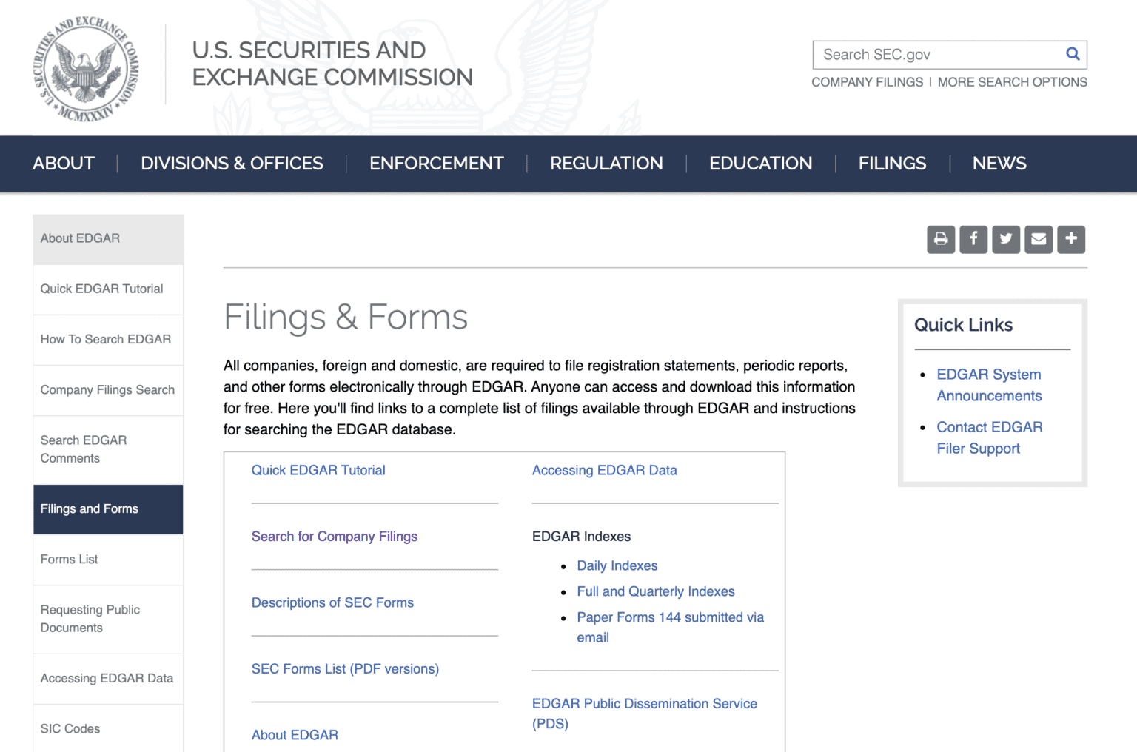Open the FILINGS menu
1137x752 pixels.
[x=892, y=164]
